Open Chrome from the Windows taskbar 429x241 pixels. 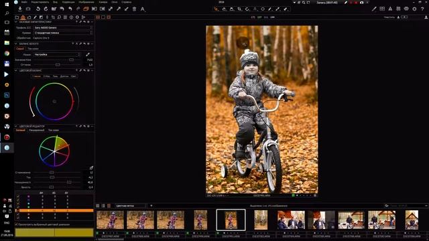coord(7,54)
